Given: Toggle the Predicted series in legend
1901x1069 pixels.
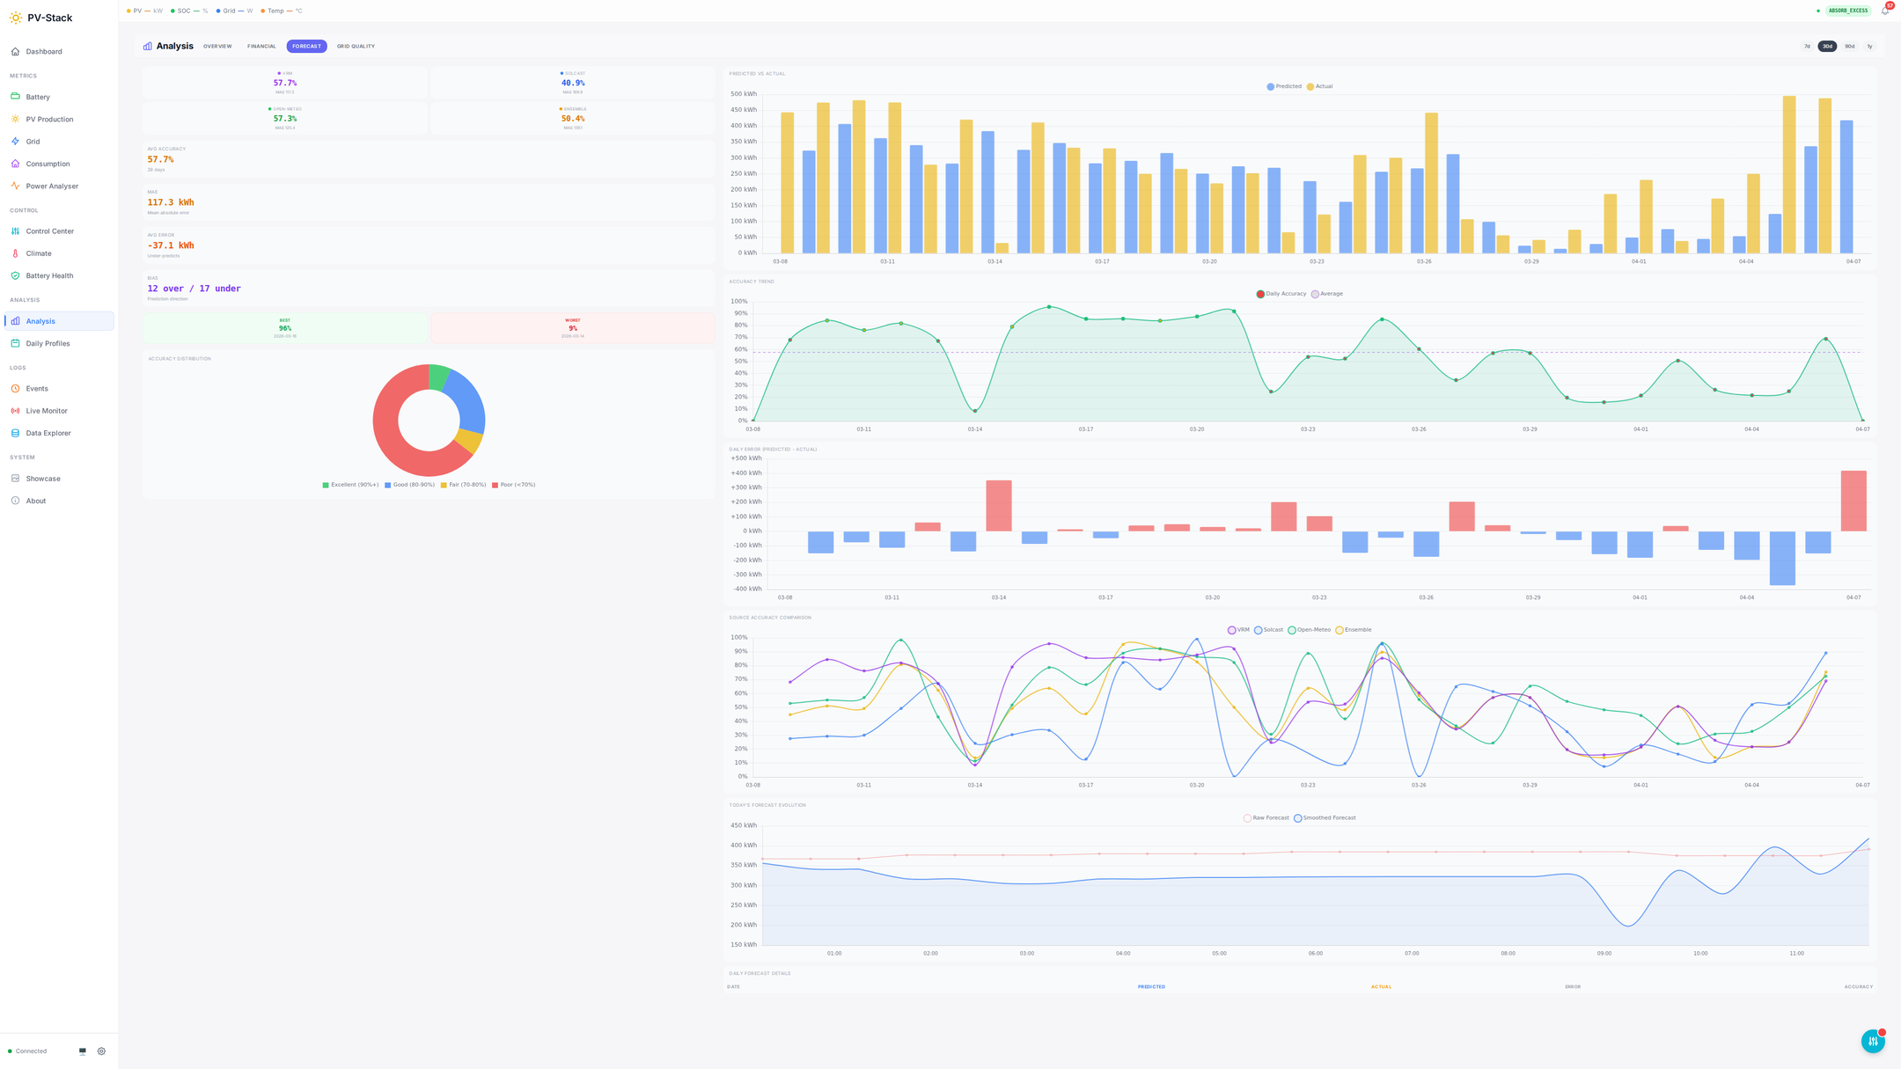Looking at the screenshot, I should 1283,86.
